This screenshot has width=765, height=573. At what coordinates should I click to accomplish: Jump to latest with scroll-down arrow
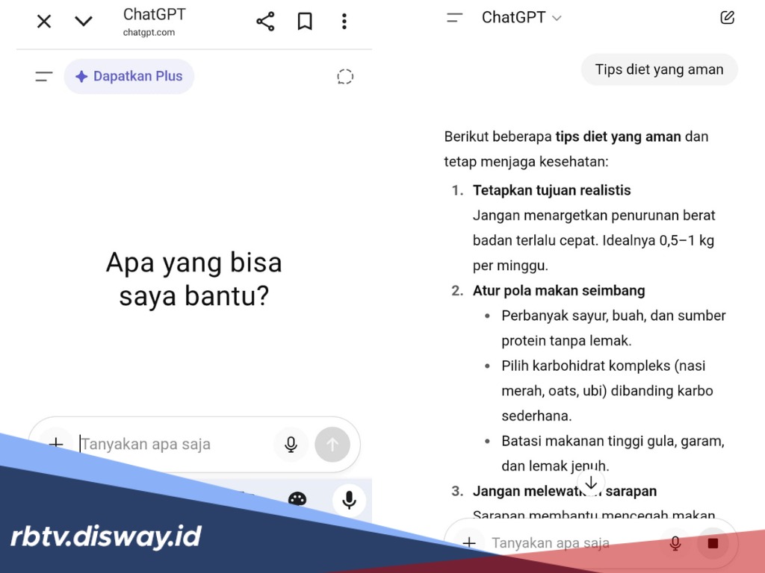pyautogui.click(x=591, y=483)
